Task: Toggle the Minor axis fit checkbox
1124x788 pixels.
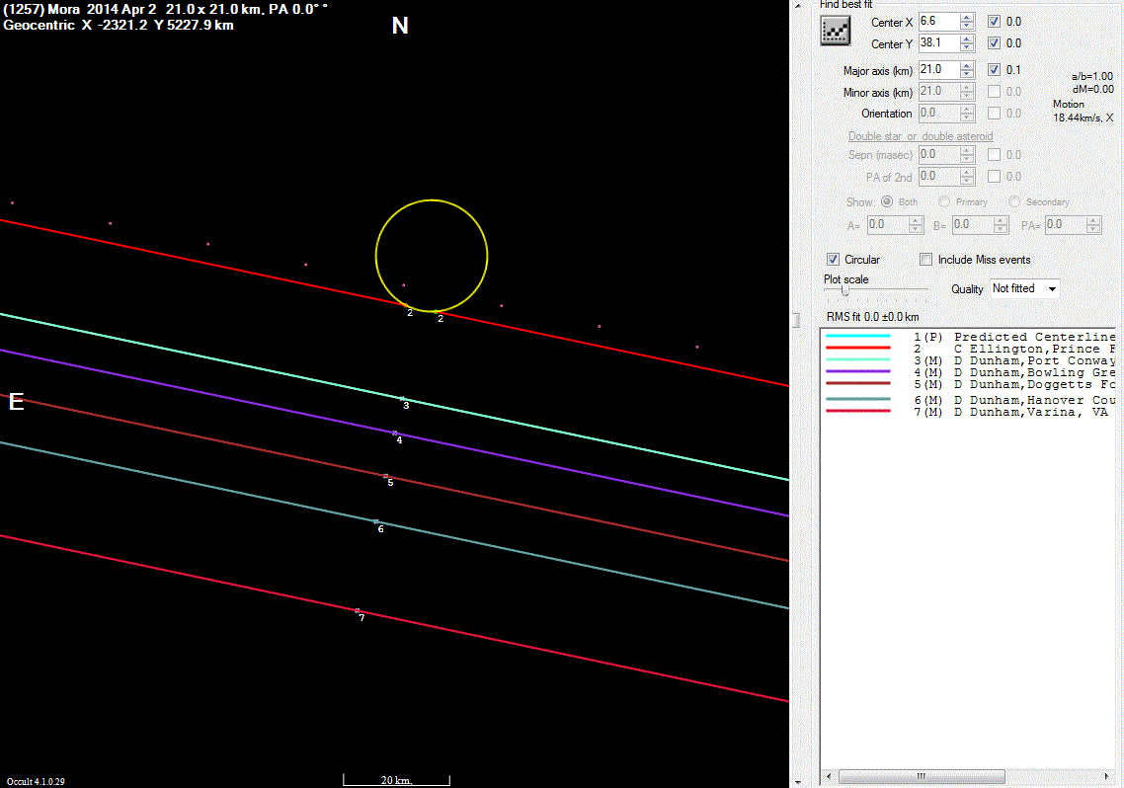Action: [994, 92]
